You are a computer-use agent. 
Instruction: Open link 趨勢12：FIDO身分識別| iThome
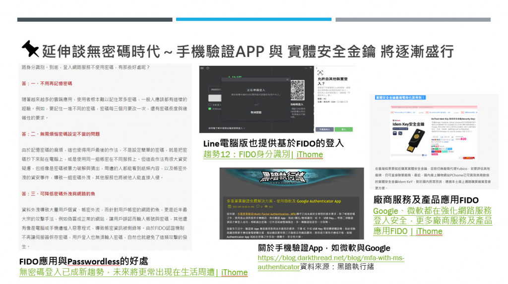click(x=263, y=154)
